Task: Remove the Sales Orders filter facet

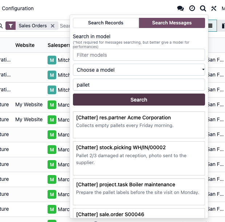Action: [x=53, y=26]
